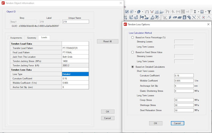Select Based on Force Percentage radio option
Screen dimensions: 212x133
point(132,38)
